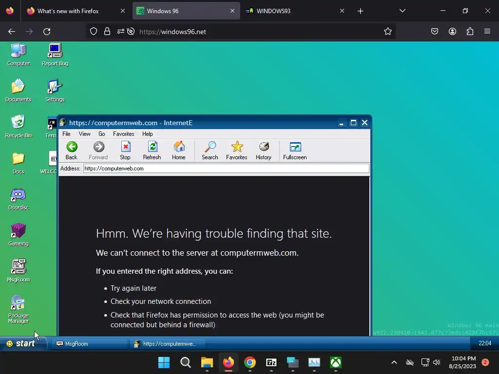This screenshot has height=374, width=499.
Task: Open the Favorites menu in InternetE
Action: click(x=123, y=134)
